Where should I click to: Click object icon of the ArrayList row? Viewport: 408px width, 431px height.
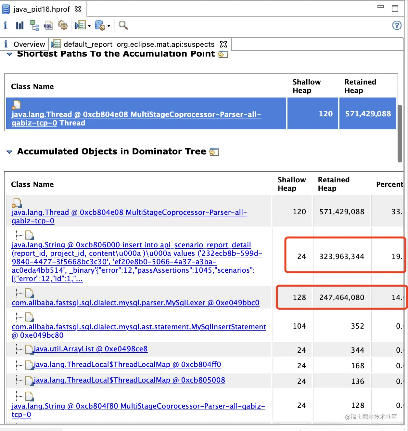(x=30, y=349)
